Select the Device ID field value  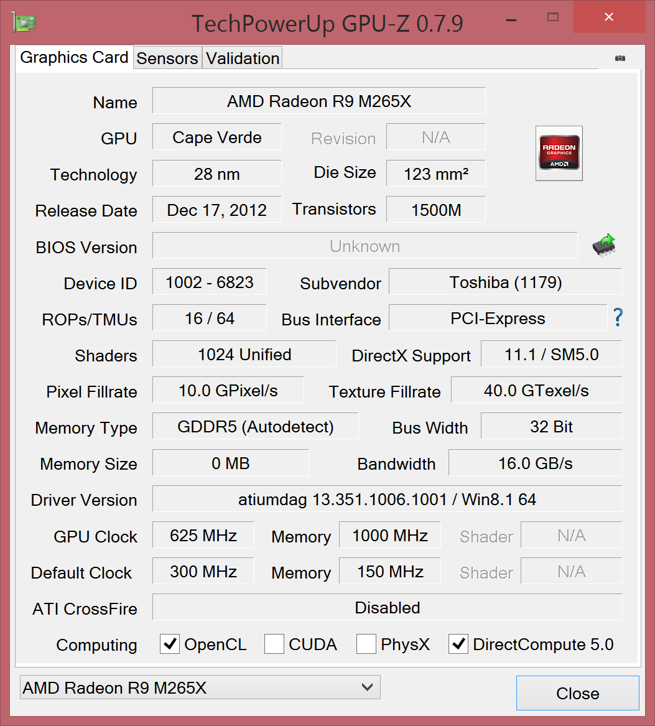click(x=210, y=282)
